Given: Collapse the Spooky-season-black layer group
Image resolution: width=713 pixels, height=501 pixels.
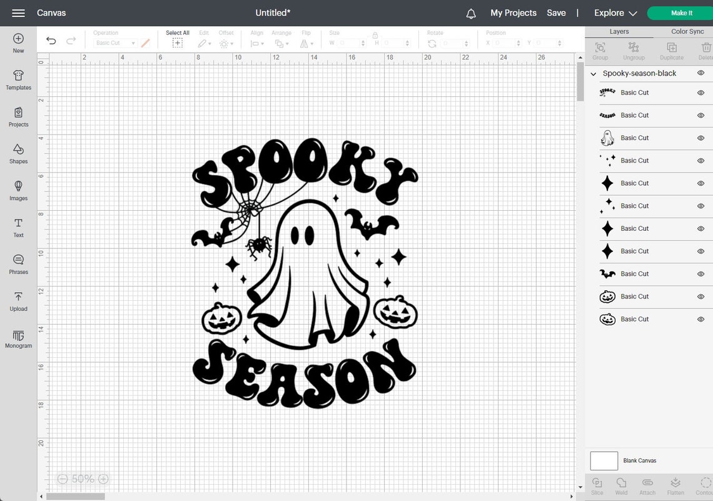Looking at the screenshot, I should [594, 73].
